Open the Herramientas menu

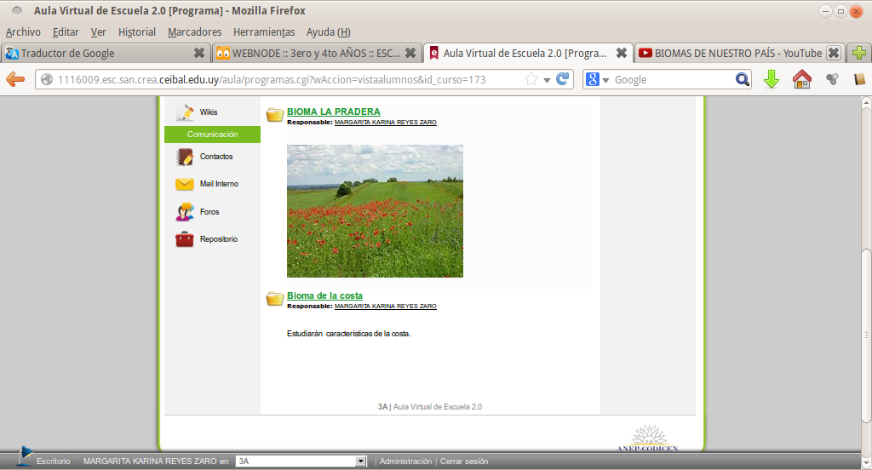pyautogui.click(x=263, y=32)
